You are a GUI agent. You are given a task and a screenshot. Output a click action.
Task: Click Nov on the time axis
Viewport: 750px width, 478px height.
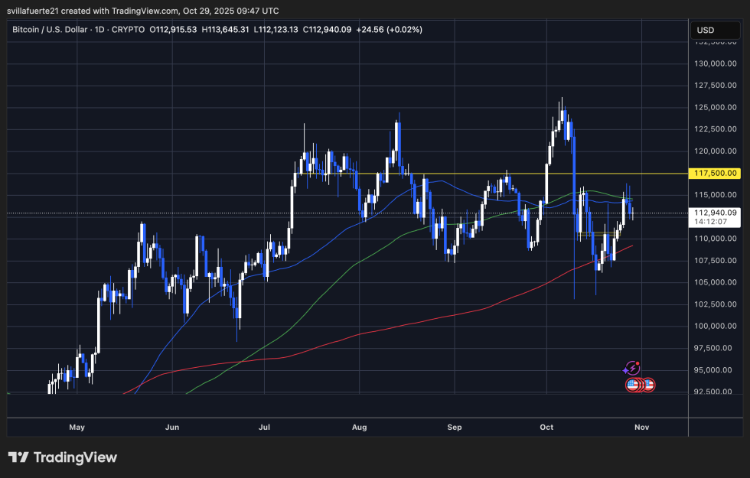[x=641, y=428]
